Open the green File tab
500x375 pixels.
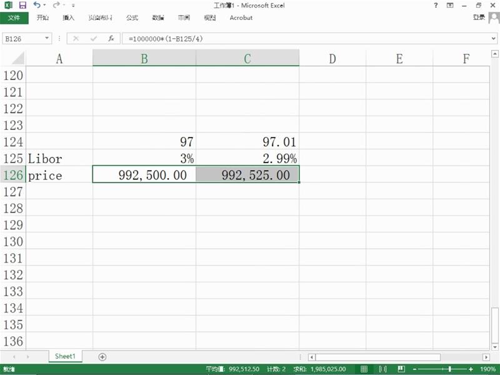click(x=14, y=17)
